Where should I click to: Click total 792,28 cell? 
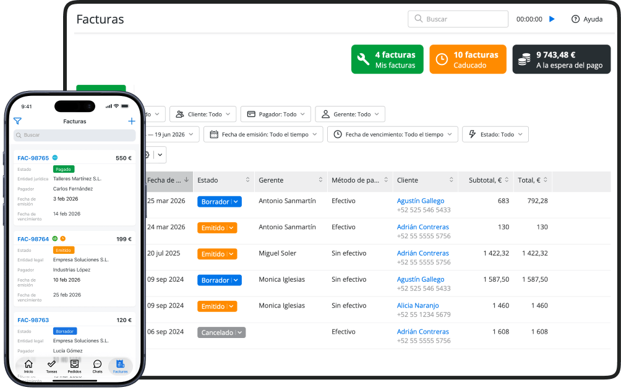[537, 201]
